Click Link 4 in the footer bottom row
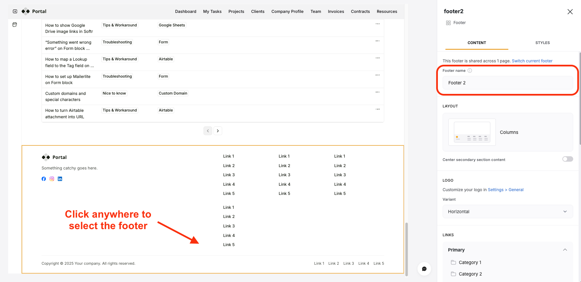The width and height of the screenshot is (581, 282). [x=364, y=263]
